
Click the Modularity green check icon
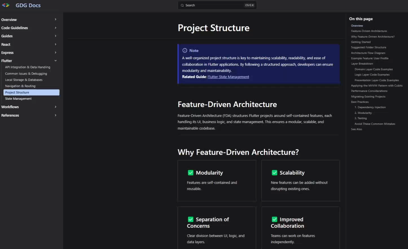pos(191,173)
